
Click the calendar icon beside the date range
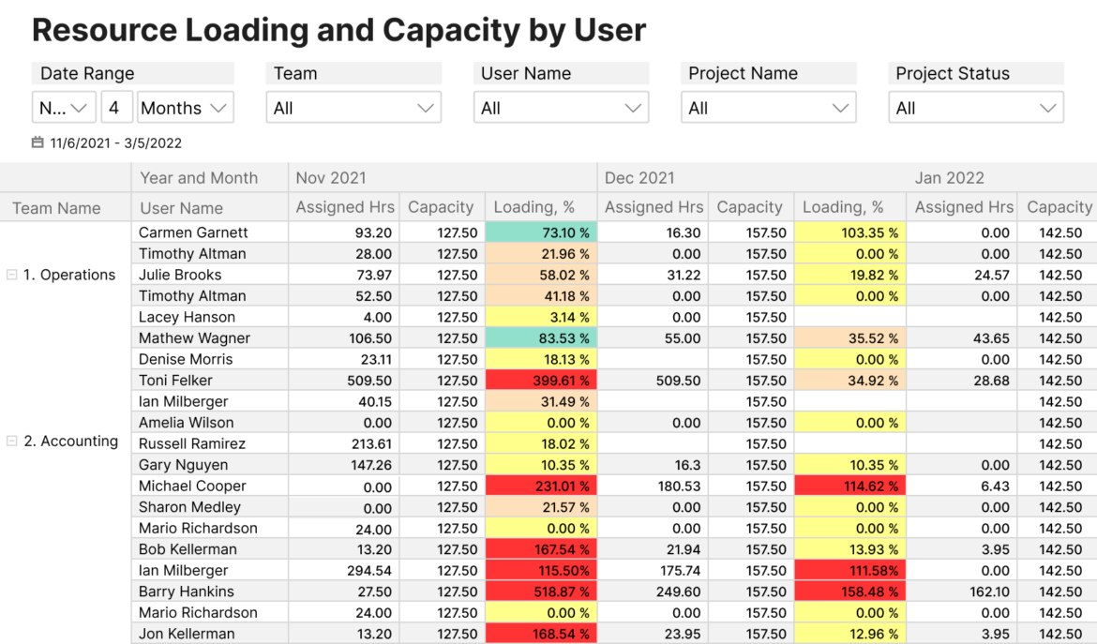[36, 142]
